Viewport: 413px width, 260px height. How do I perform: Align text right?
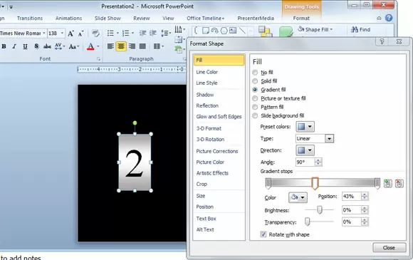[x=132, y=46]
